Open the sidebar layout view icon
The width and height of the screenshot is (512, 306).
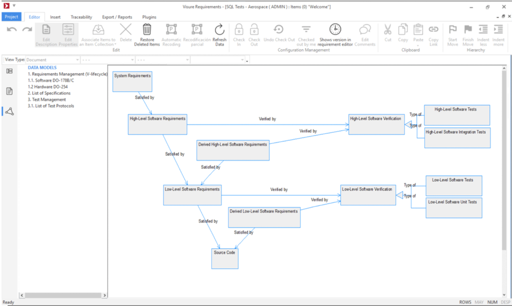(9, 71)
